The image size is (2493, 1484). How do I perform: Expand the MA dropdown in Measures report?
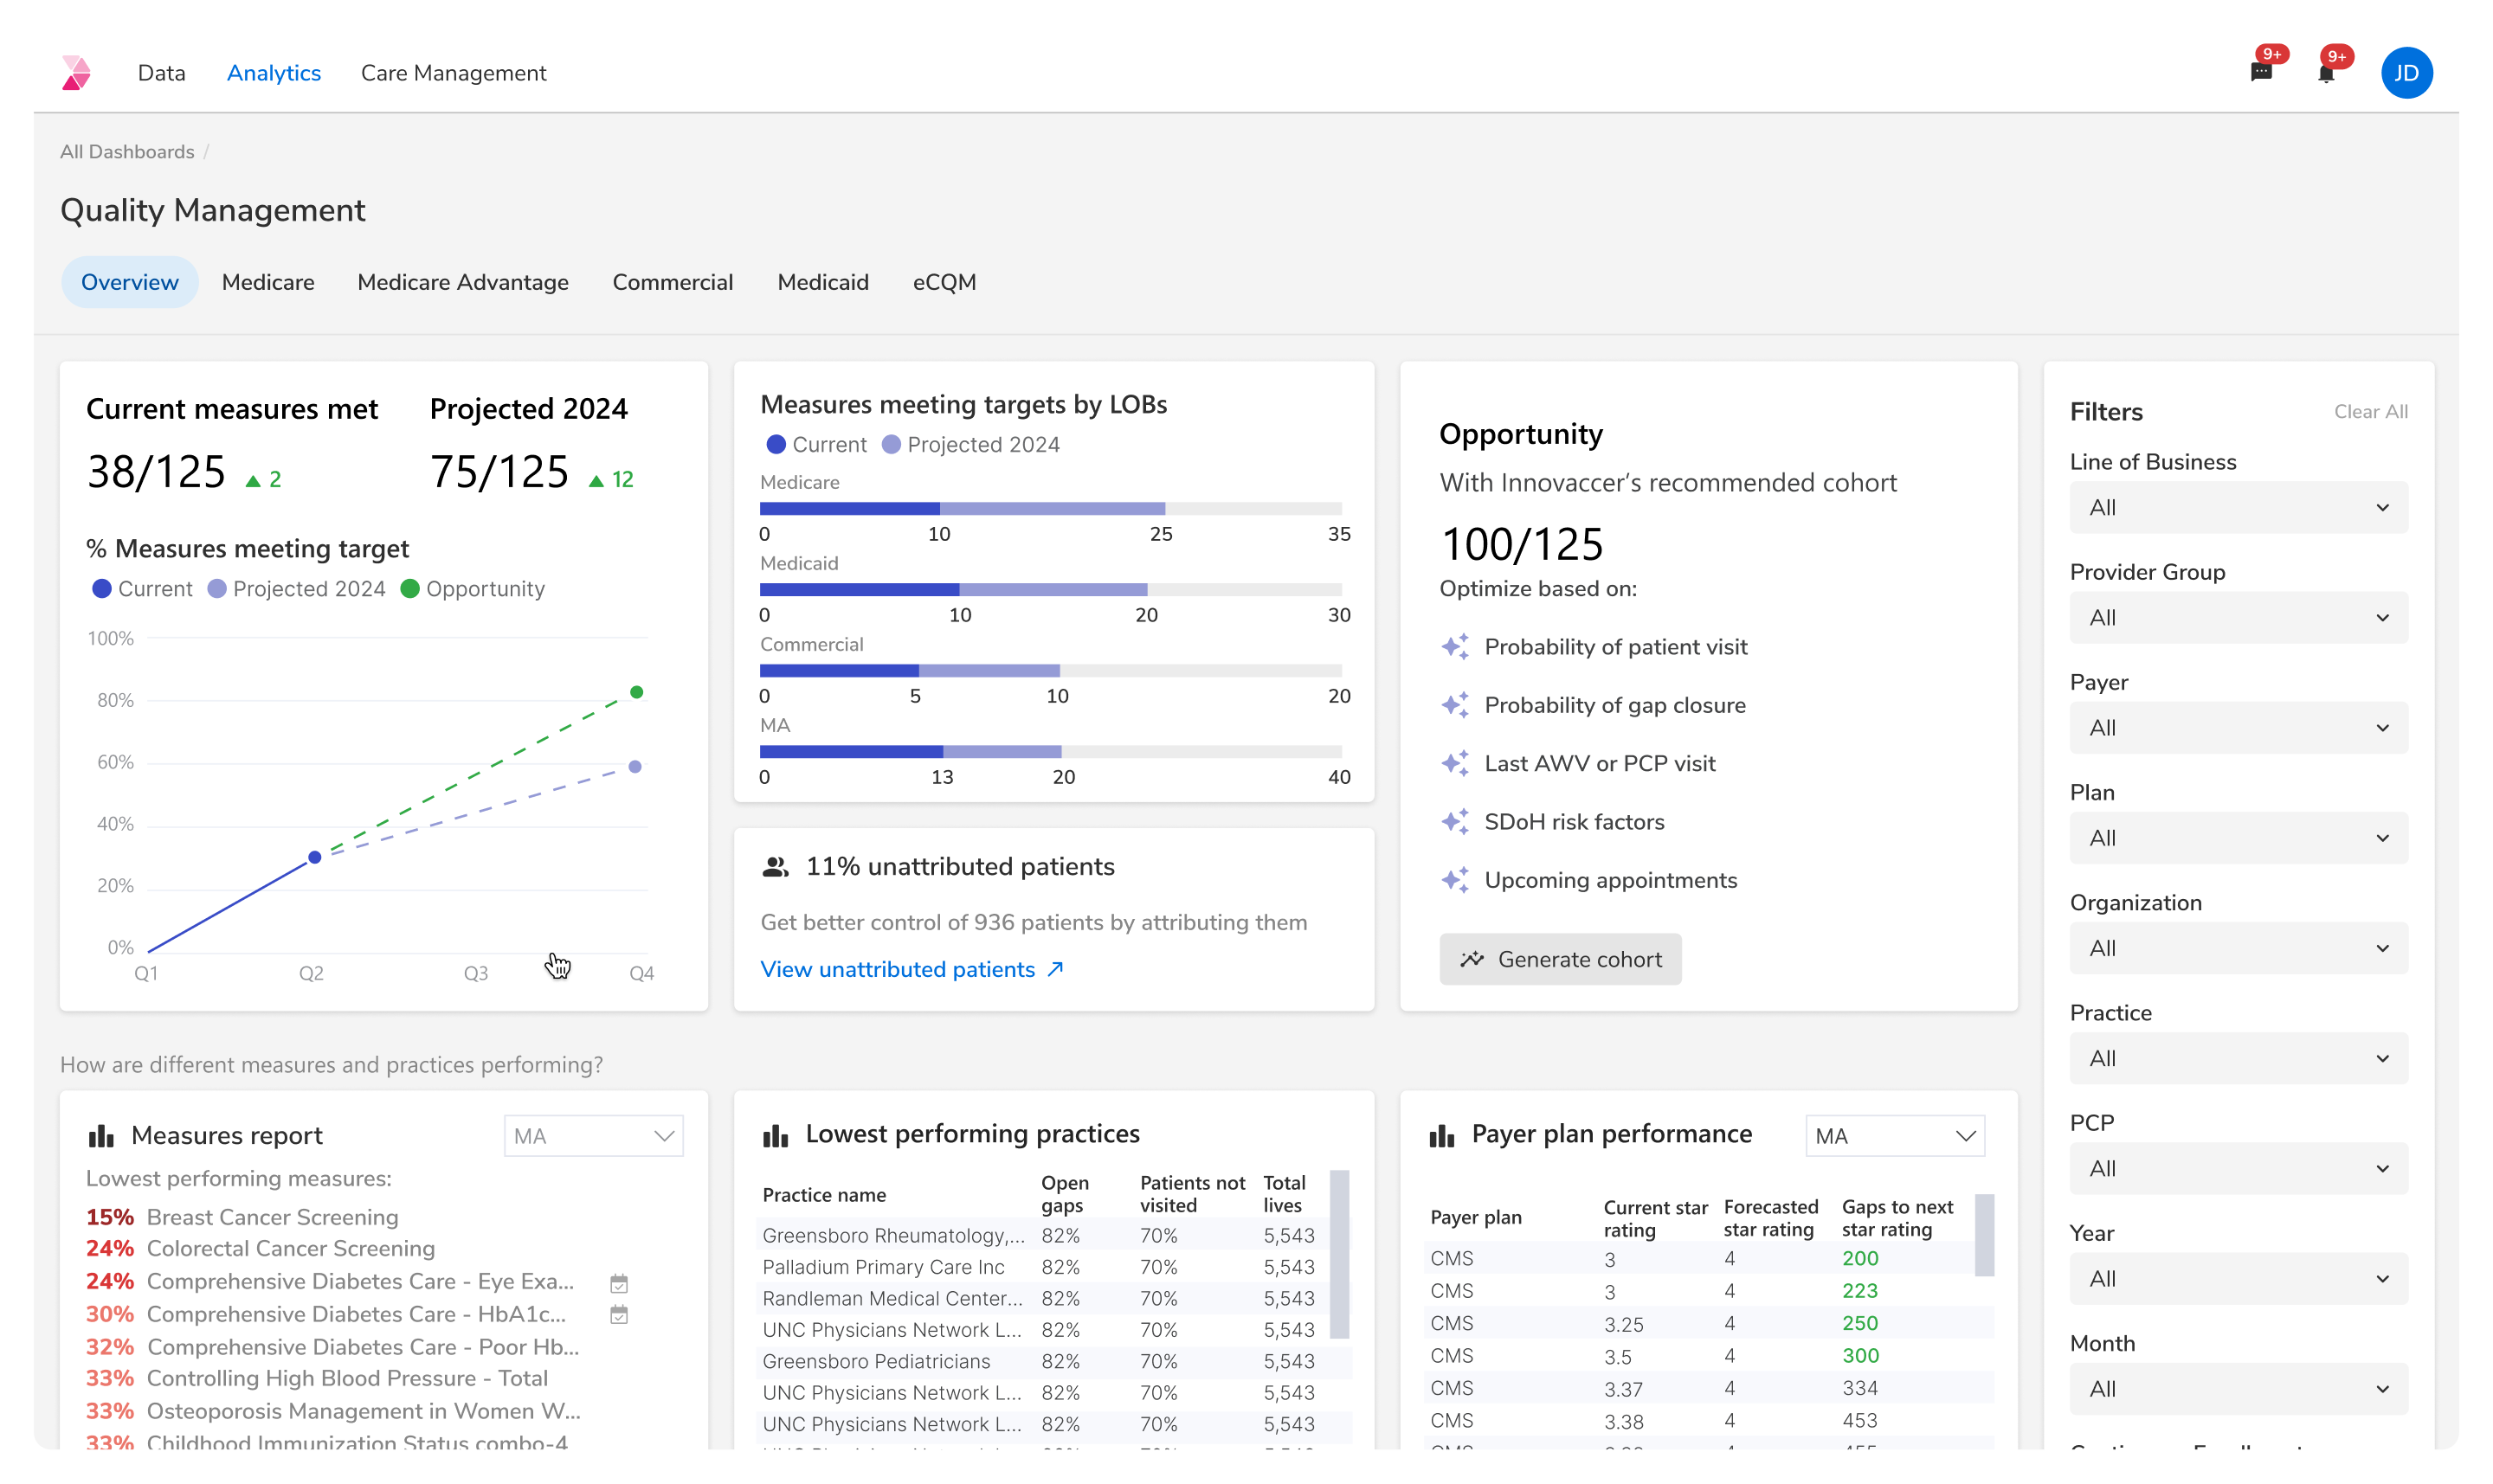[x=593, y=1136]
